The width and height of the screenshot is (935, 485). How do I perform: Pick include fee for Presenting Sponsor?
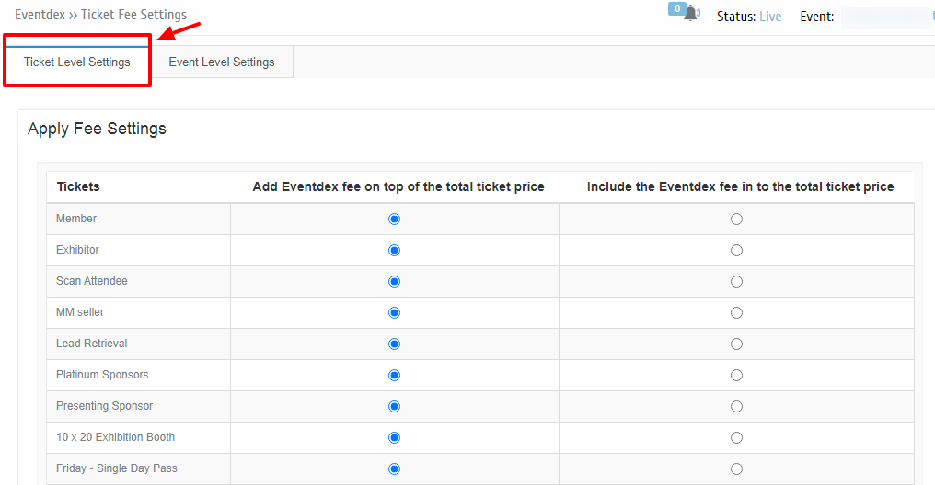[736, 406]
